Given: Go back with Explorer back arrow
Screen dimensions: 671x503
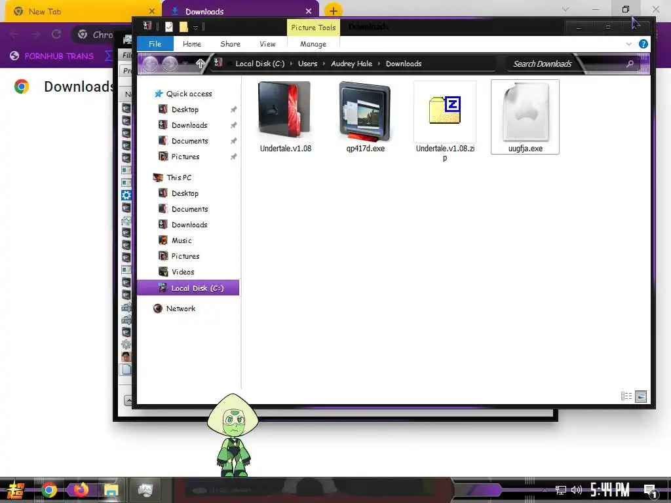Looking at the screenshot, I should 150,64.
